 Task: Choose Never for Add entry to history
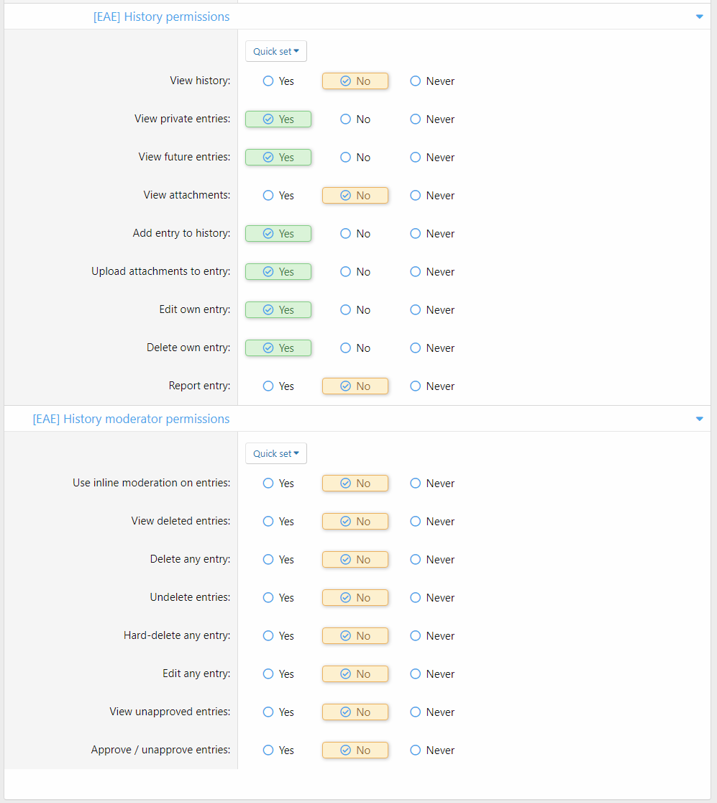(416, 234)
